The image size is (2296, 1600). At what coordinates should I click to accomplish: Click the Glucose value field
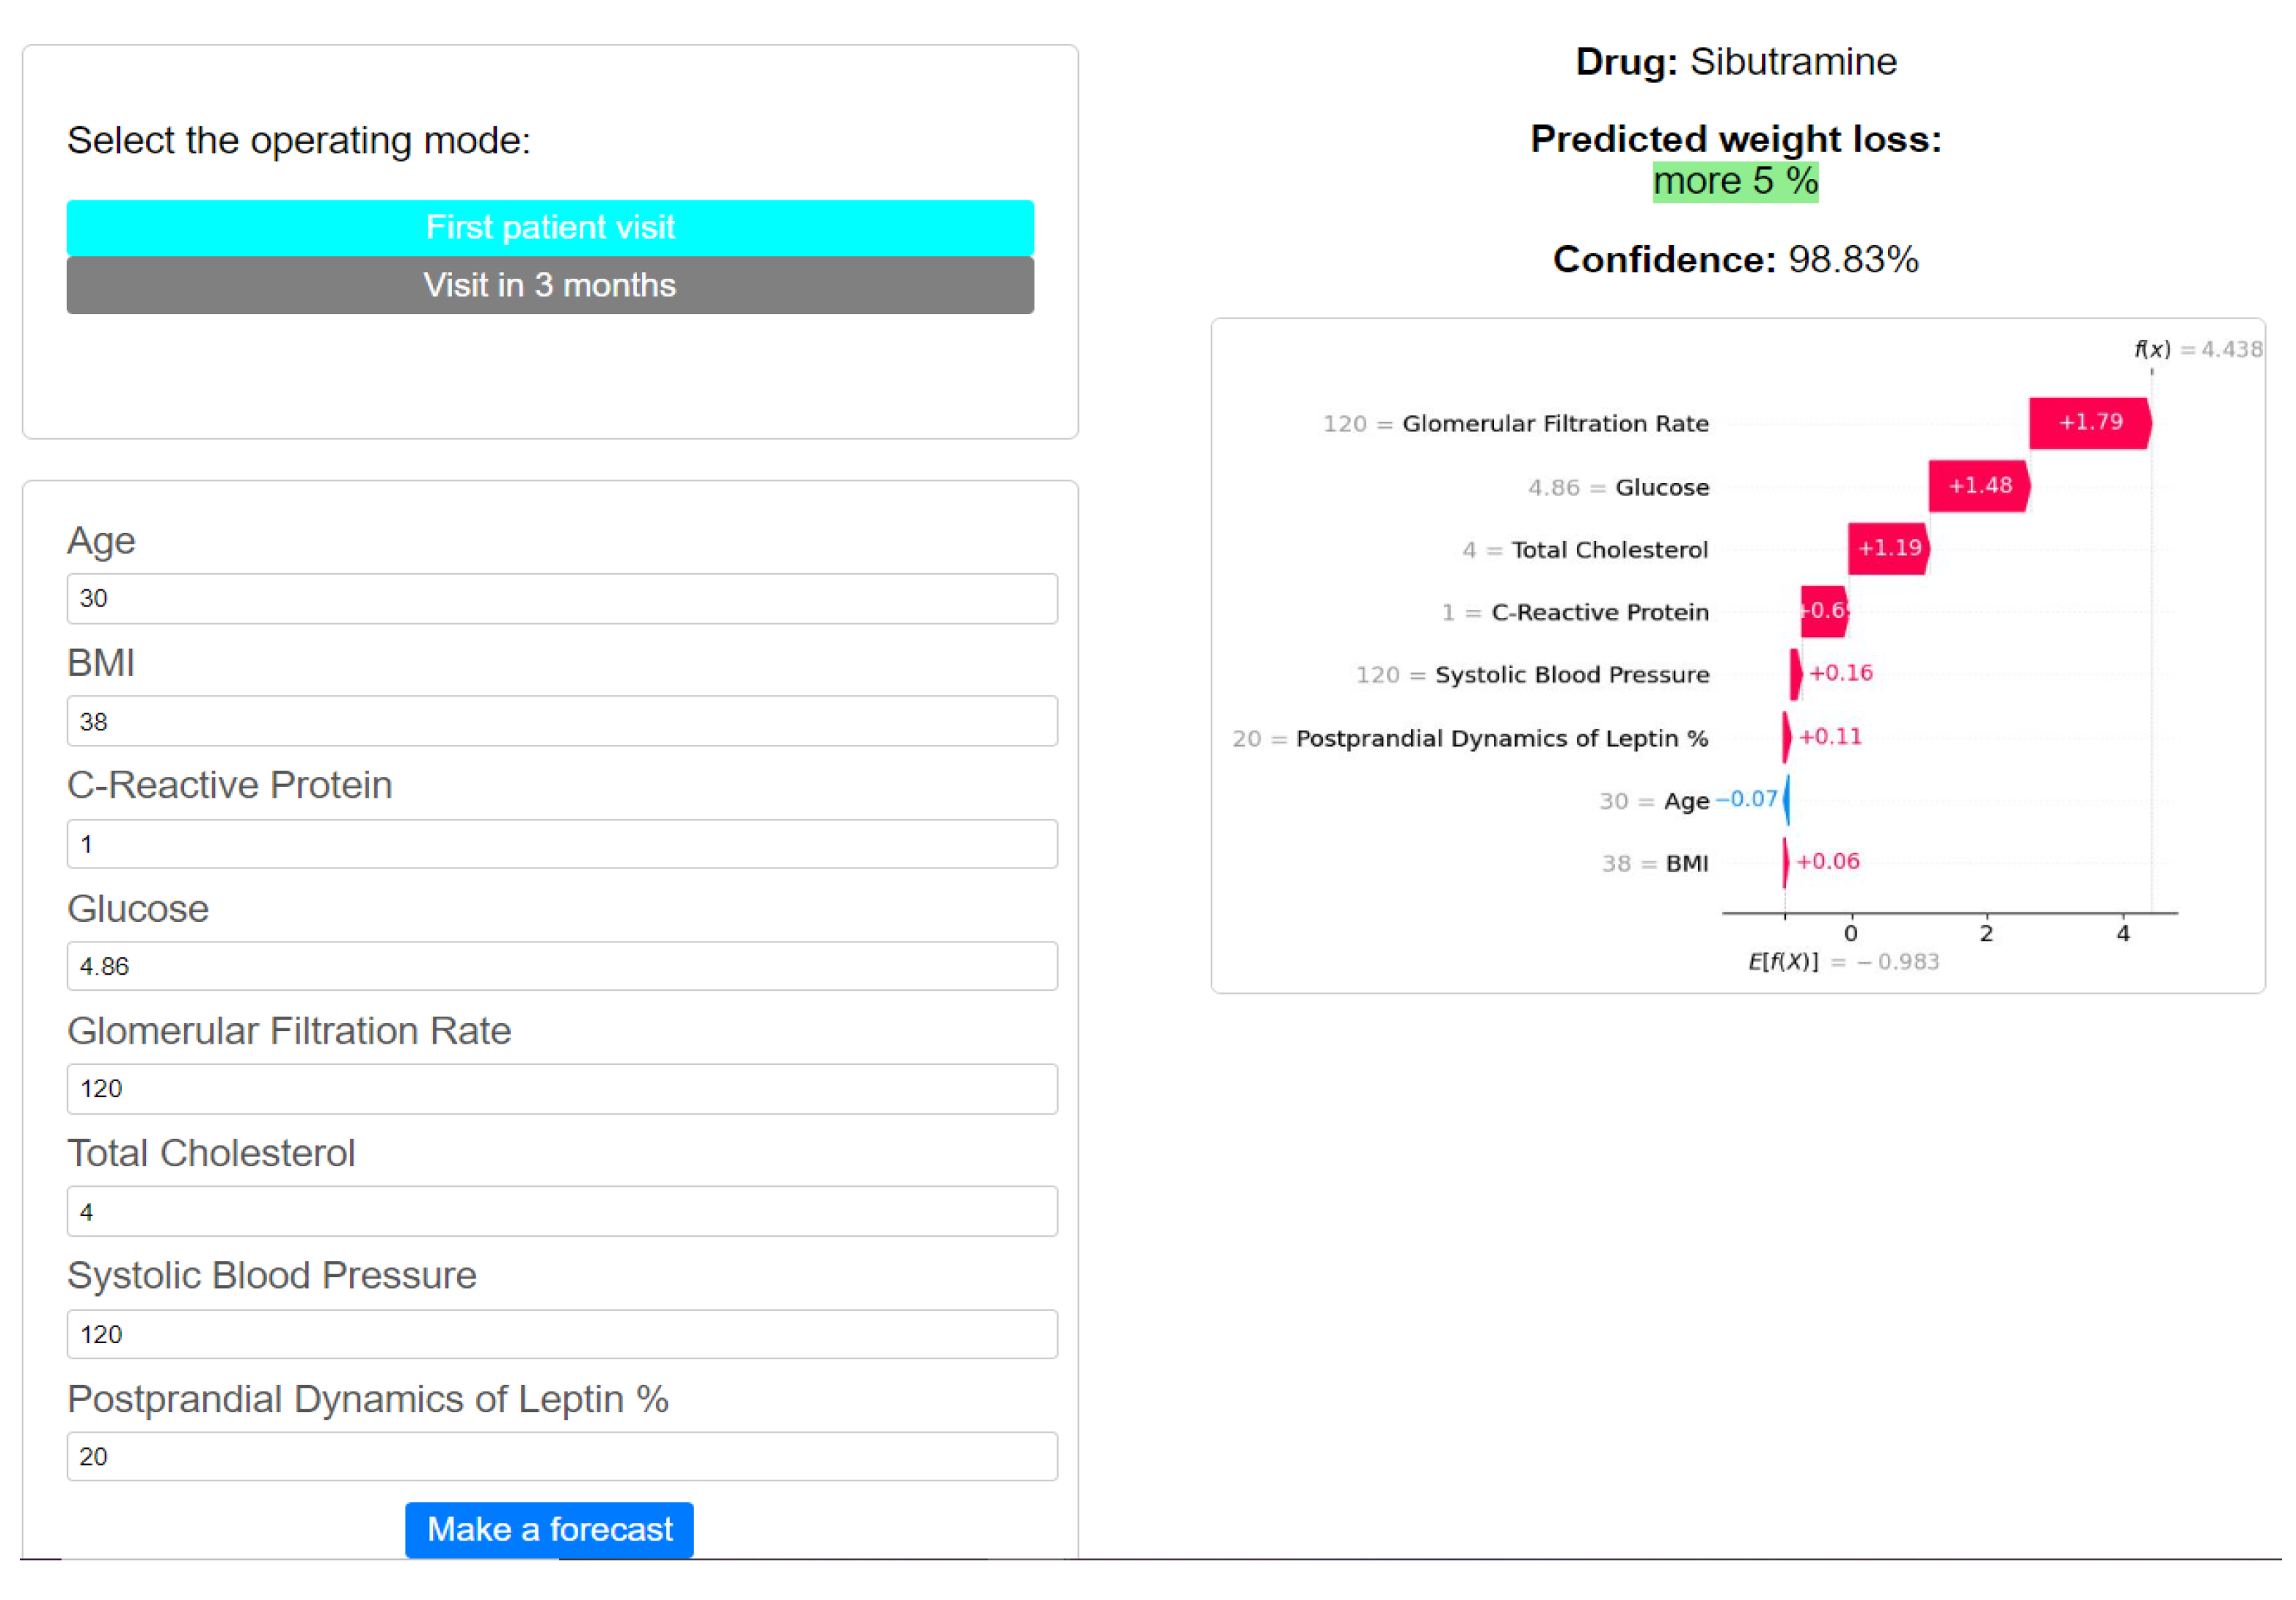(561, 966)
